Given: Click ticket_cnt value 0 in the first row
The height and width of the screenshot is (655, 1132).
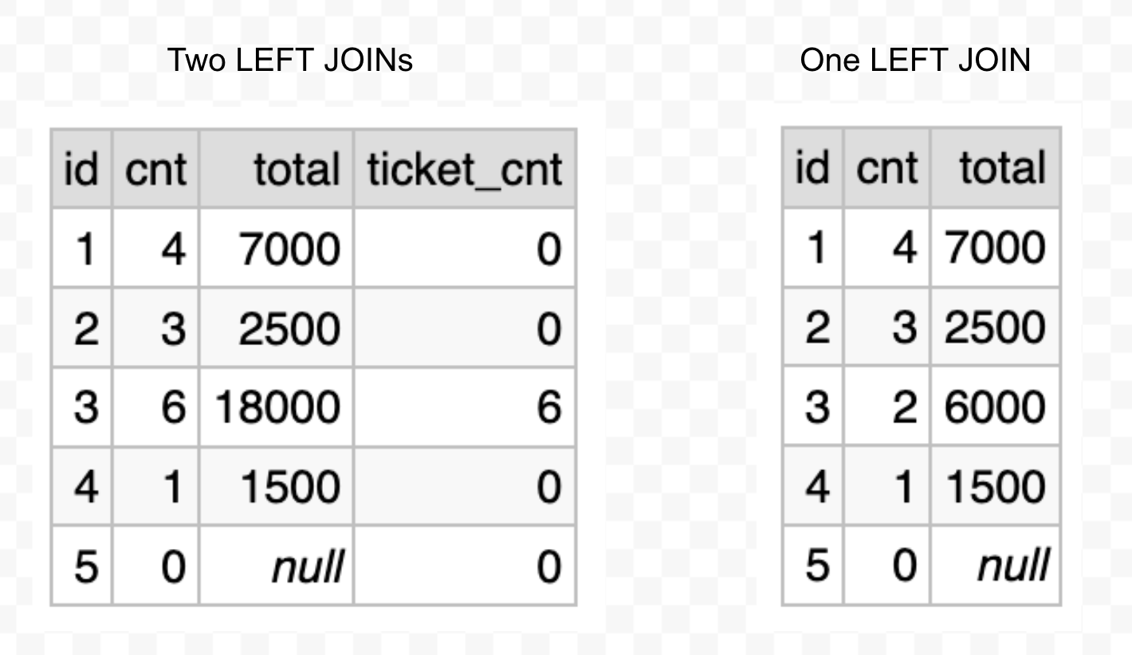Looking at the screenshot, I should pos(548,249).
